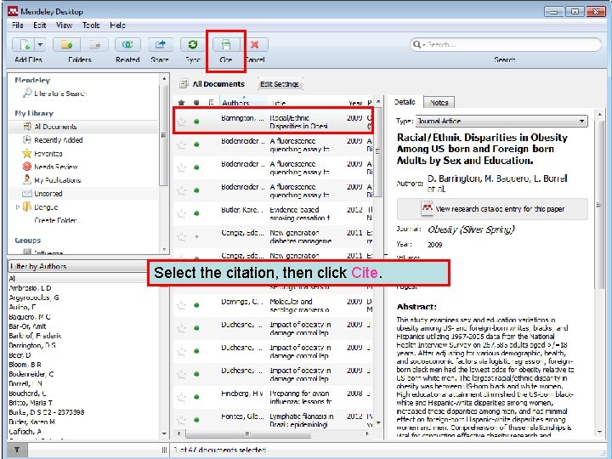Toggle favorite star on Fontes row
612x459 pixels.
click(x=181, y=421)
